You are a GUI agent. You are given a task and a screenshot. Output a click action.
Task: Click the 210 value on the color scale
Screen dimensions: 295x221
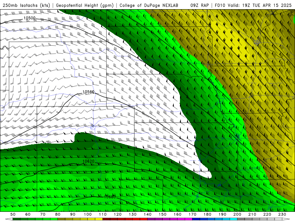253,214
